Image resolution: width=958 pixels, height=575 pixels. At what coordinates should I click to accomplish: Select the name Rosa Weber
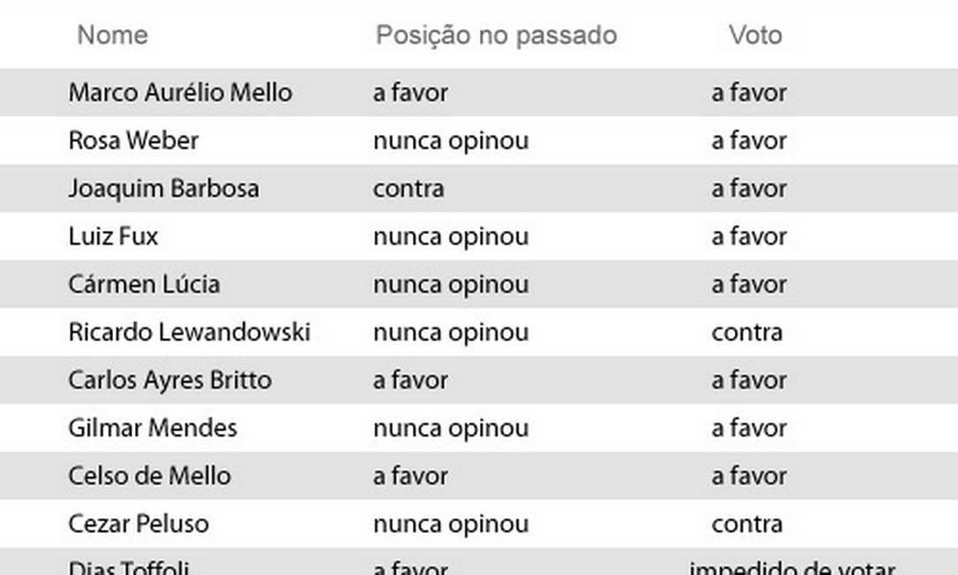point(133,140)
